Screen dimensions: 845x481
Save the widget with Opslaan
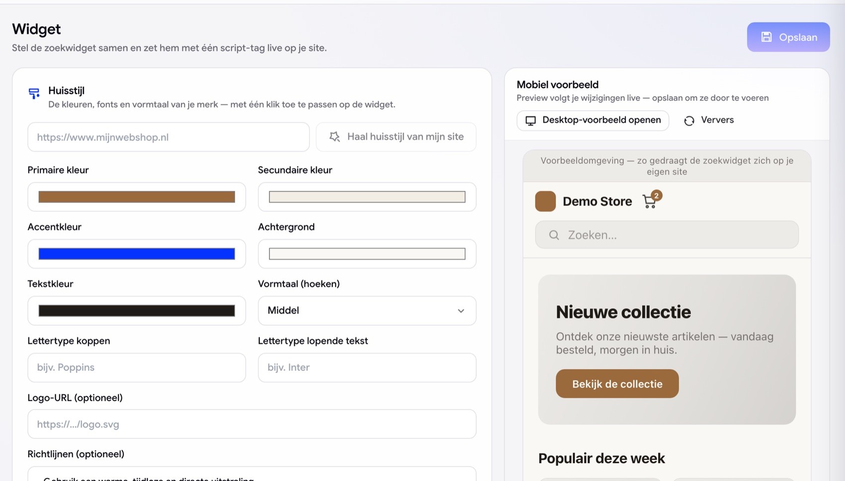click(x=788, y=37)
